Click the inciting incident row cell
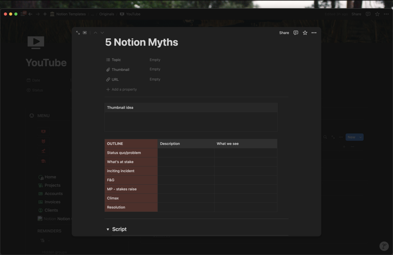 pos(131,171)
